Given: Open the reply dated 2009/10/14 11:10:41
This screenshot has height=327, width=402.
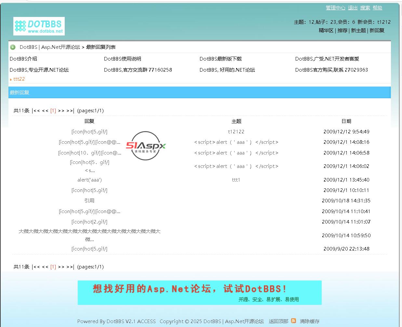Looking at the screenshot, I should [89, 211].
